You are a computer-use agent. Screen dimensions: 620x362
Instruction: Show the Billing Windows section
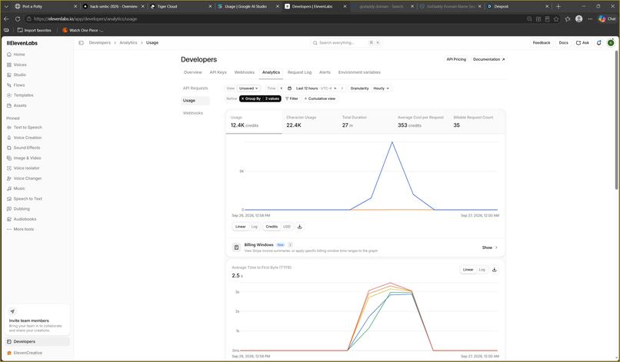pos(489,247)
